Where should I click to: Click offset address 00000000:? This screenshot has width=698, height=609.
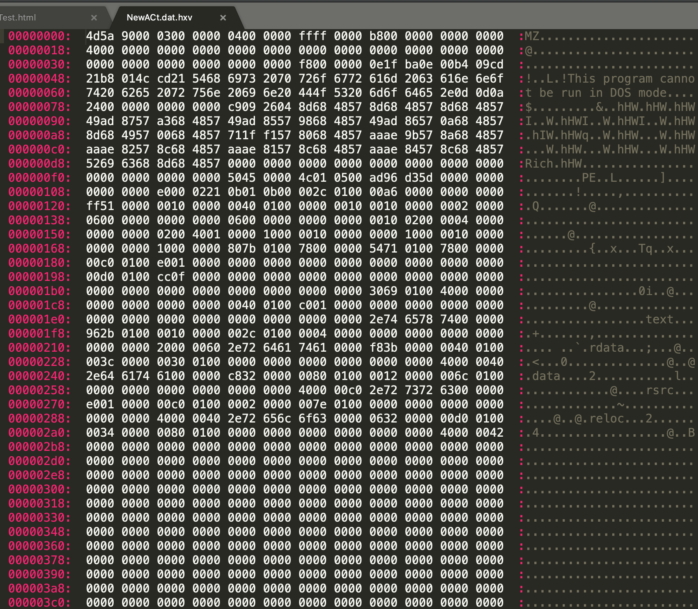[x=39, y=36]
